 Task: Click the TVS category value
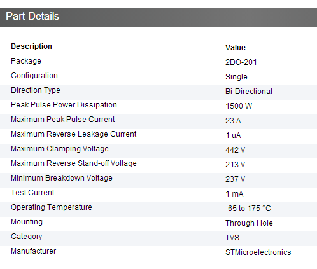pos(232,238)
